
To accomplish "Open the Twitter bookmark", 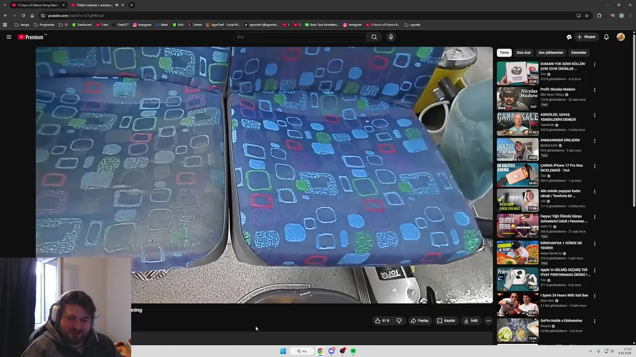I will point(195,25).
